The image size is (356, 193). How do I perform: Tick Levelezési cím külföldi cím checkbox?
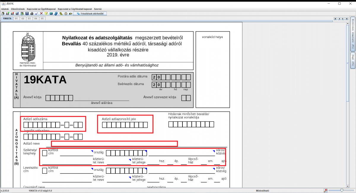click(44, 171)
